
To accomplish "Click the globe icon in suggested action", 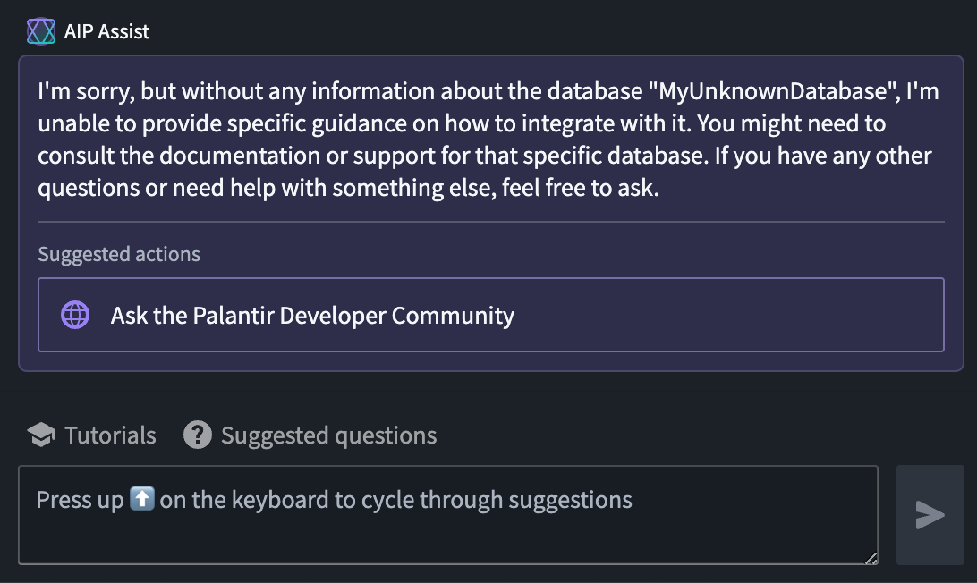I will pyautogui.click(x=75, y=315).
